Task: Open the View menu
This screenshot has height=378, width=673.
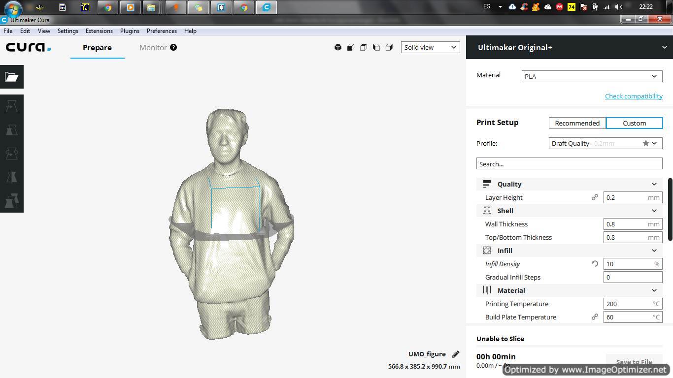Action: [x=44, y=31]
